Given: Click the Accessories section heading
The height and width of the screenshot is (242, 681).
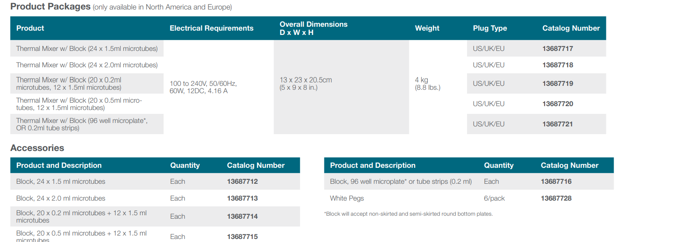Looking at the screenshot, I should coord(37,148).
